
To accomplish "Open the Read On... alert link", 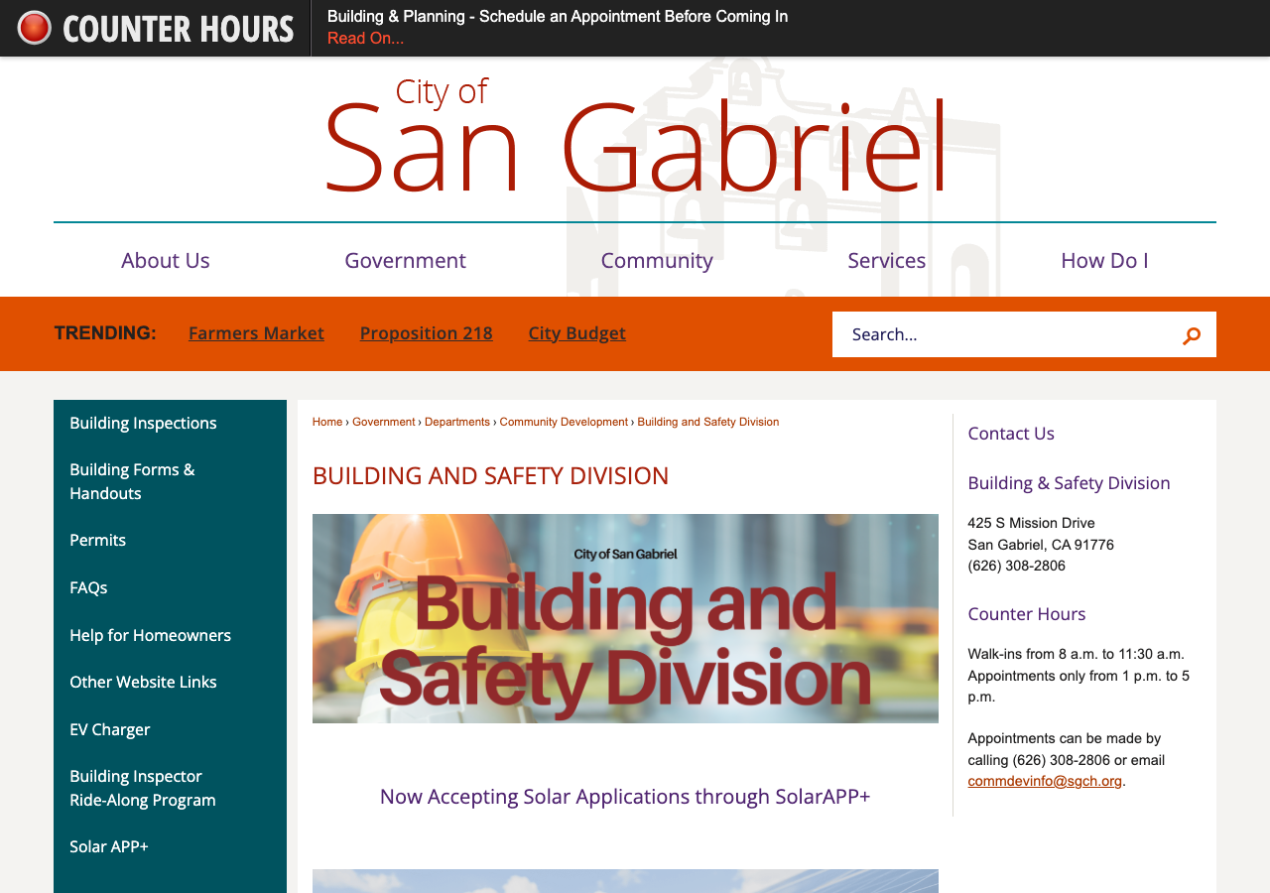I will (x=365, y=38).
